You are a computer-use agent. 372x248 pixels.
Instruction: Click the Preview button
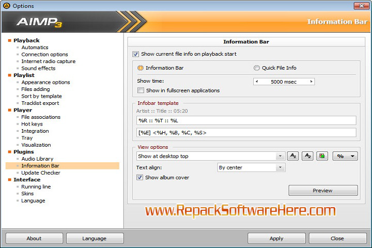(x=323, y=190)
